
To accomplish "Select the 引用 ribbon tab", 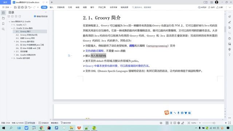I will click(70, 7).
